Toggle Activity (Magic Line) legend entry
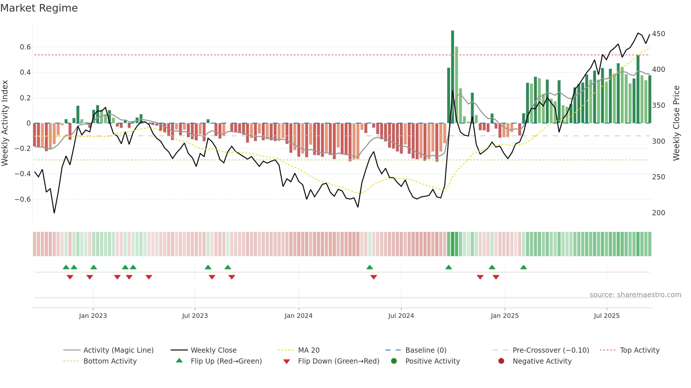 [109, 350]
